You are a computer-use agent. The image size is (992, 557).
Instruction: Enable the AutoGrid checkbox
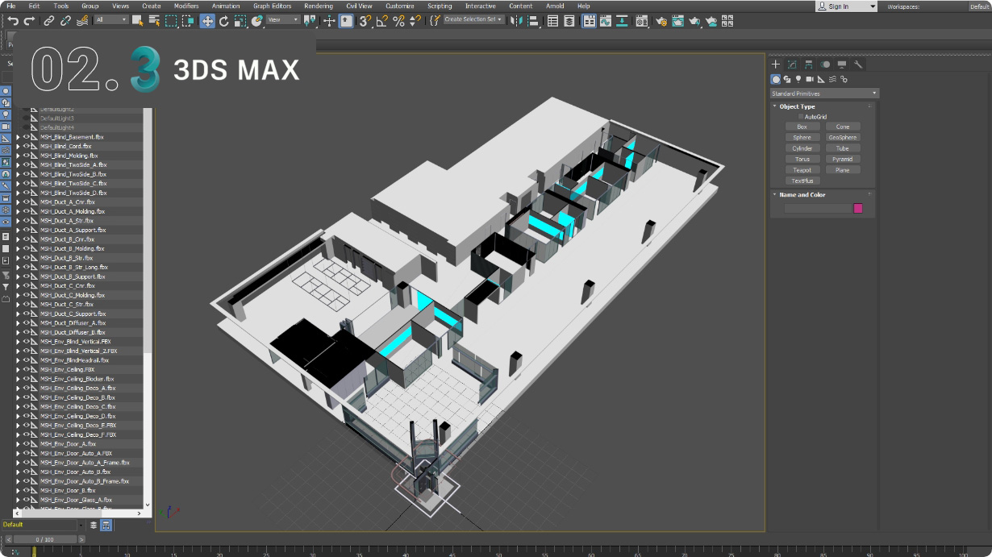tap(801, 117)
